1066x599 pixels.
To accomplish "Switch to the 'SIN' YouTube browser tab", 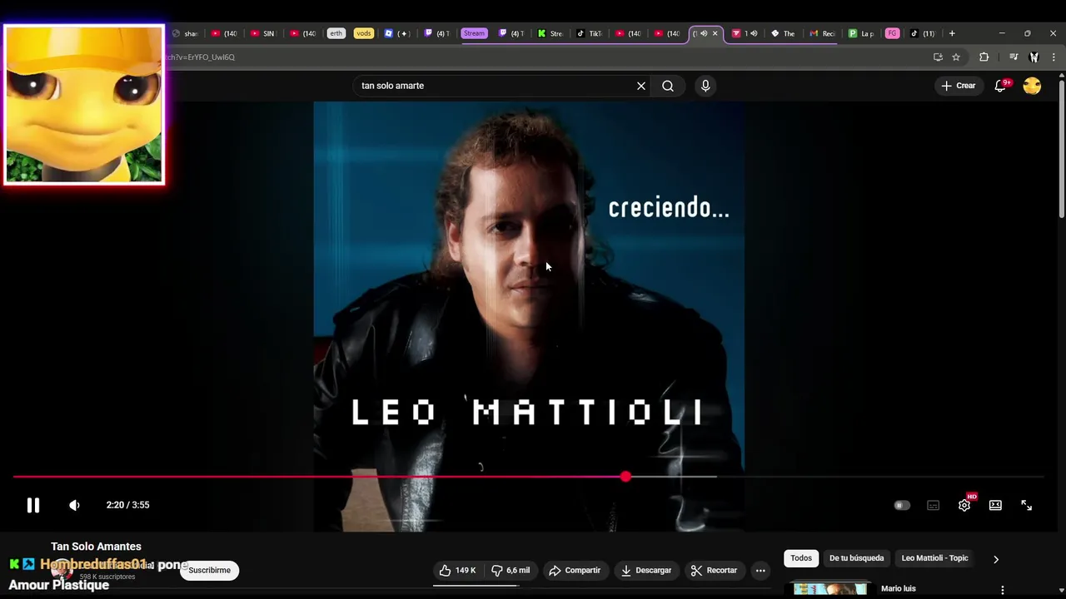I will click(x=262, y=33).
